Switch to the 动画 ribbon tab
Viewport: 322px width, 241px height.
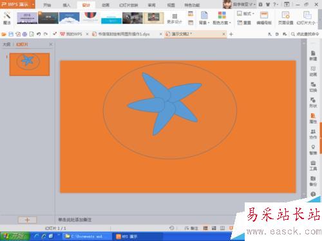pos(106,5)
